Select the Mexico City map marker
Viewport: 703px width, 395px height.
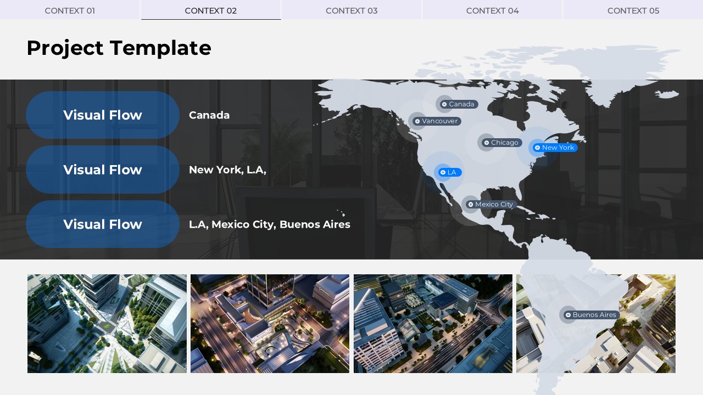[471, 205]
